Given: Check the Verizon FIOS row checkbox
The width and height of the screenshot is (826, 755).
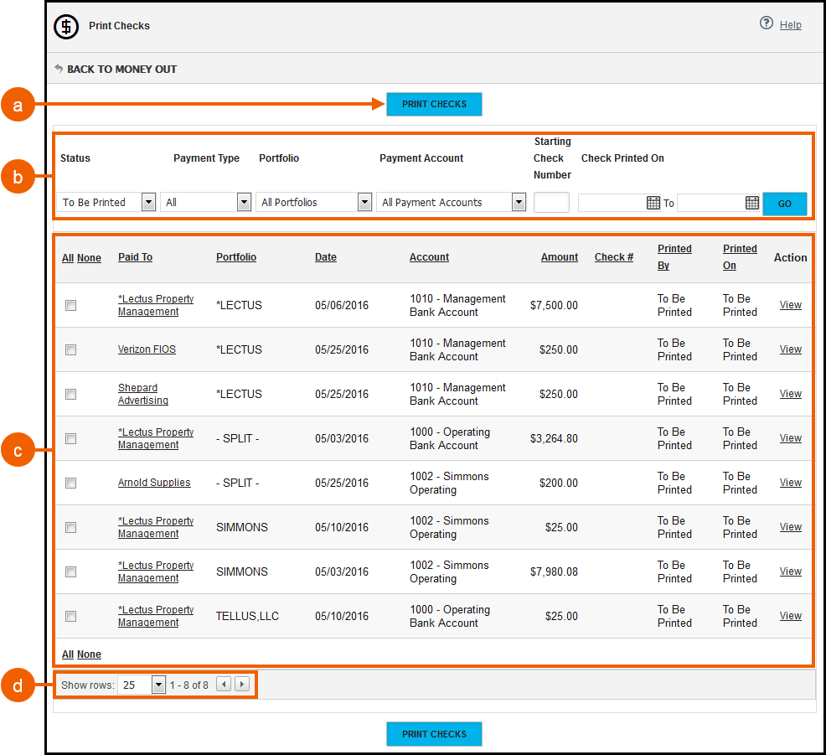Looking at the screenshot, I should click(x=71, y=349).
